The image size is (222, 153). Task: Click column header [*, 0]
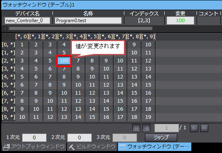coord(22,37)
